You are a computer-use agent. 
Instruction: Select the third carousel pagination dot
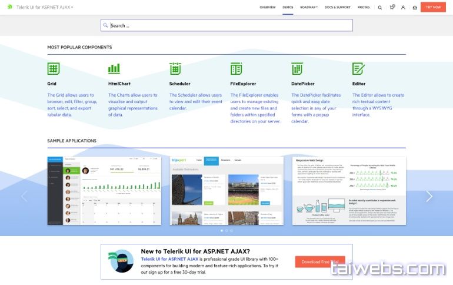pos(232,230)
